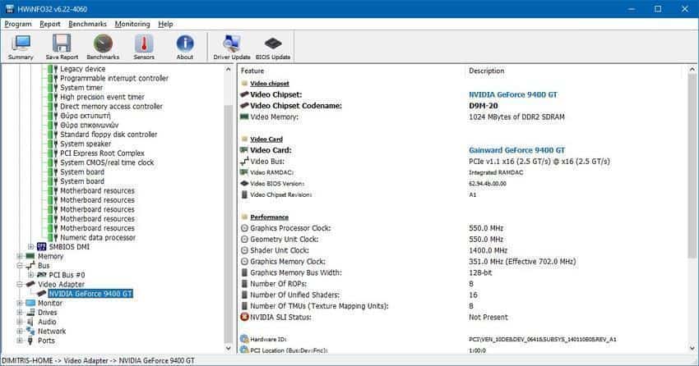Click the left tree scrollbar down arrow
The width and height of the screenshot is (699, 366).
click(x=229, y=348)
